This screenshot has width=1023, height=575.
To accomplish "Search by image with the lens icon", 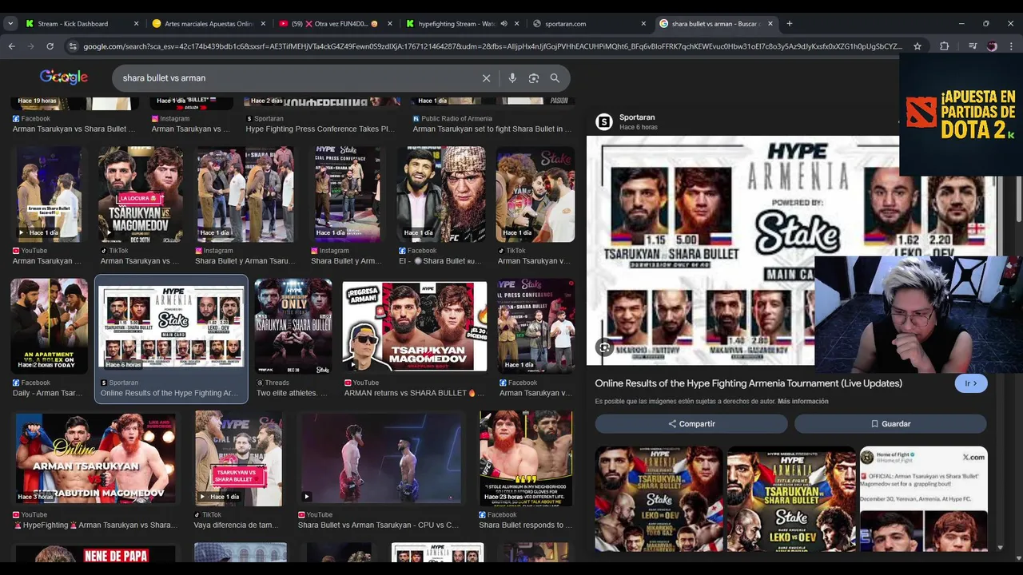I will (534, 78).
